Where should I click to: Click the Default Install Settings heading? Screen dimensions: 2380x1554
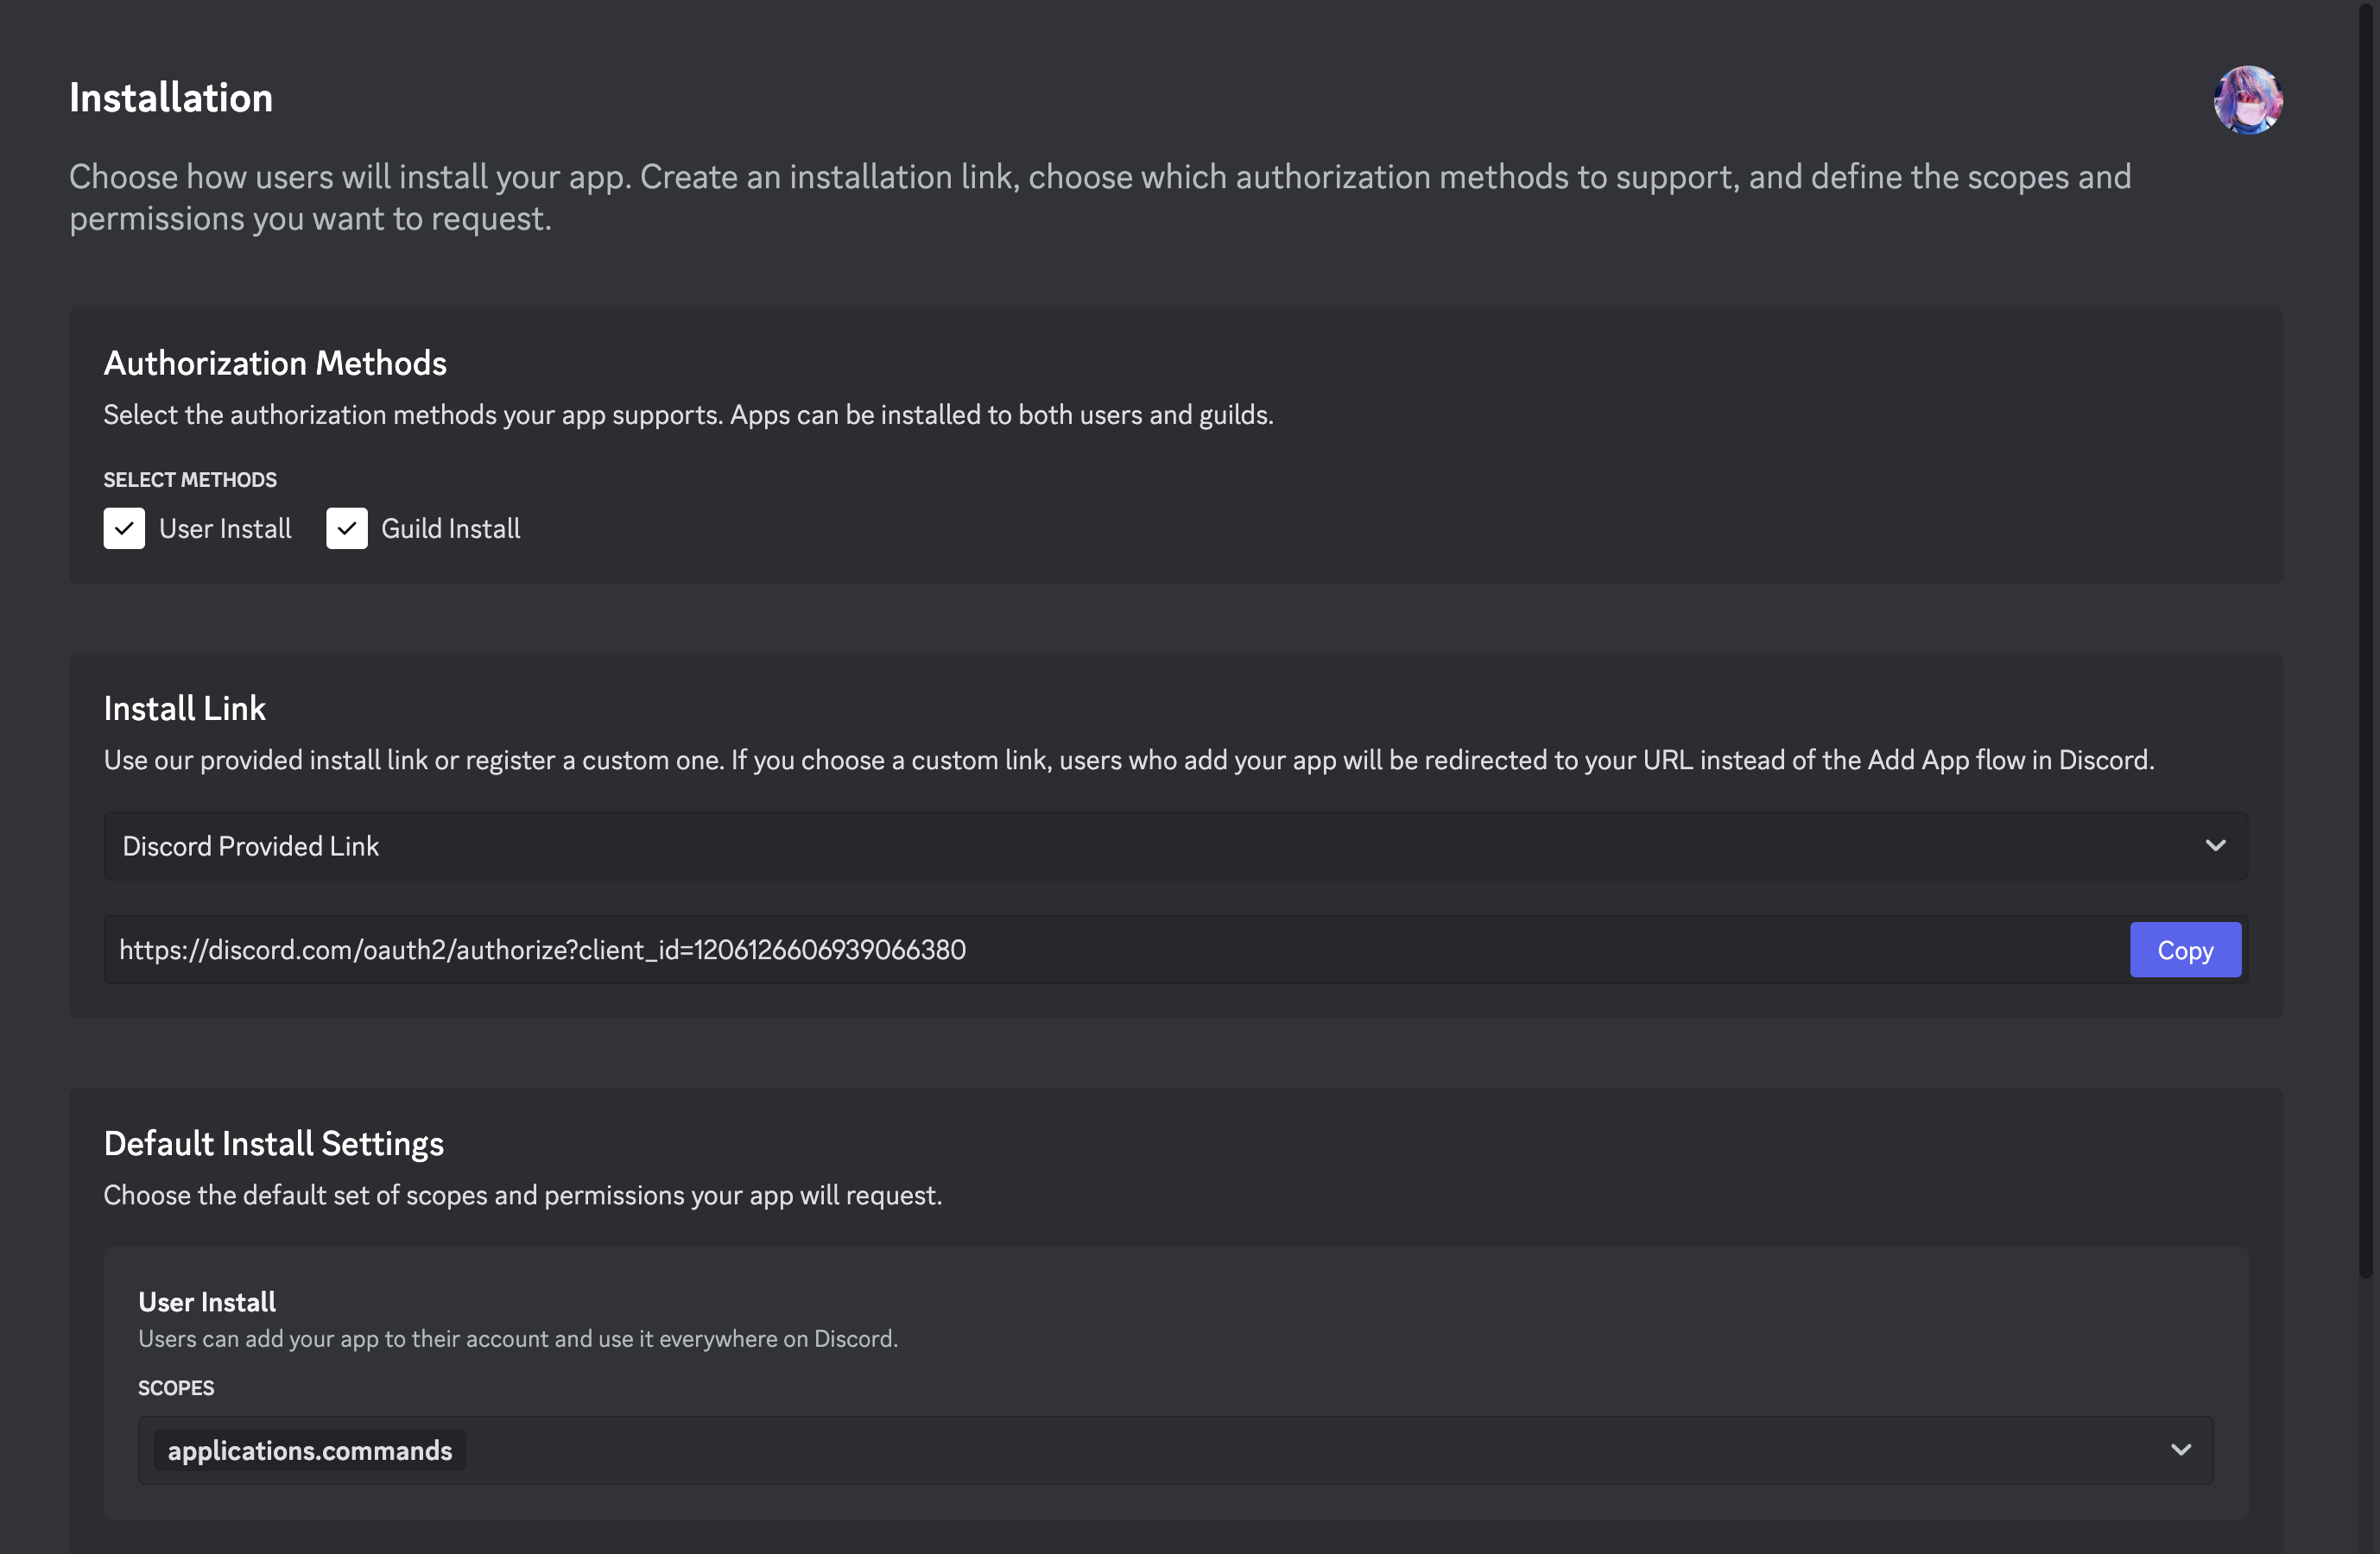(274, 1144)
